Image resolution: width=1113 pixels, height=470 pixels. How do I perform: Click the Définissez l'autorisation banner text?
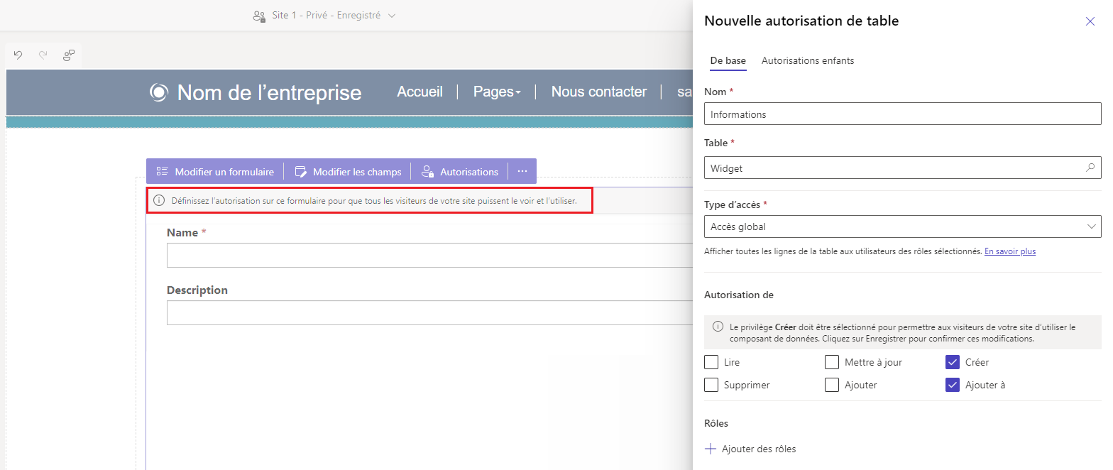374,201
